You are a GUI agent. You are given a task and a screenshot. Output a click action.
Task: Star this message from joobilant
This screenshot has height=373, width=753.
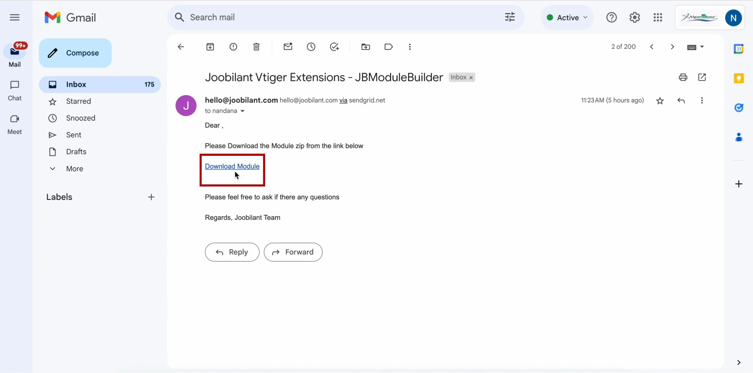point(660,101)
